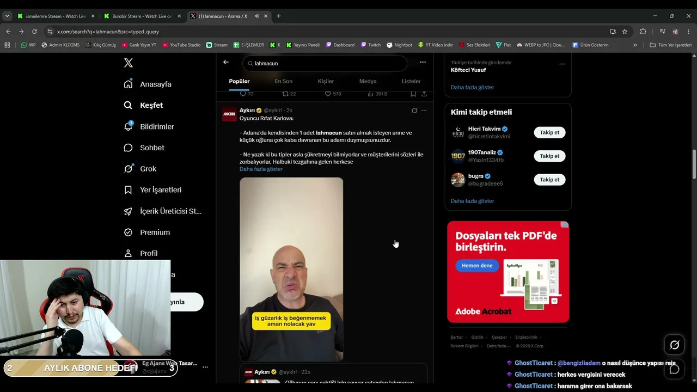Image resolution: width=697 pixels, height=392 pixels.
Task: Open Twitch bookmark
Action: (x=370, y=45)
